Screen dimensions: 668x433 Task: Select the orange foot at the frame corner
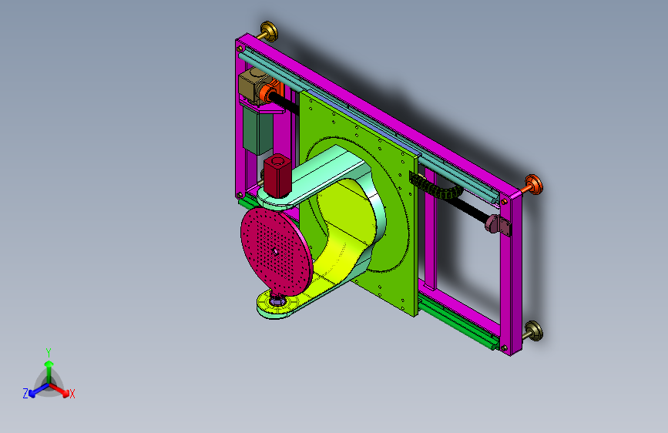pos(532,185)
